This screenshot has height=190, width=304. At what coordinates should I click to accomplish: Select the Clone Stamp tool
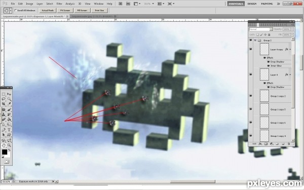tap(4, 115)
